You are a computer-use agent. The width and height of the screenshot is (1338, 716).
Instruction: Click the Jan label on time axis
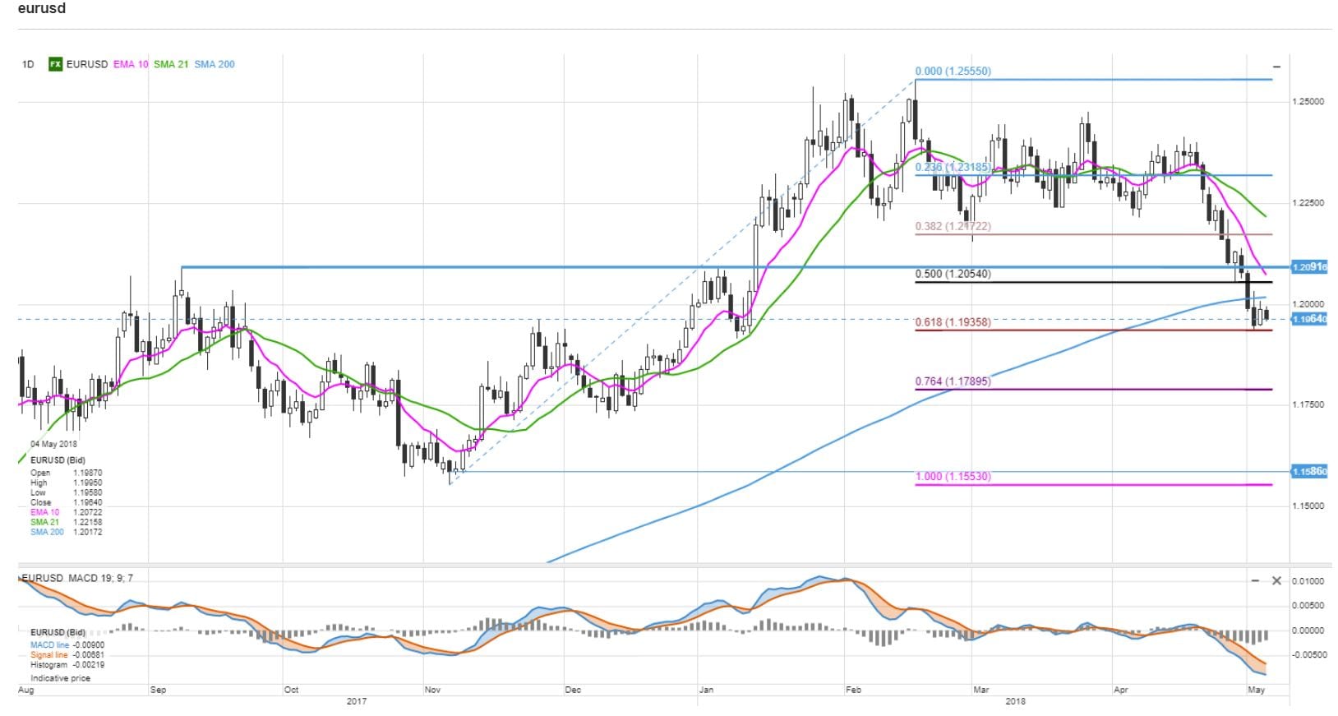coord(705,690)
